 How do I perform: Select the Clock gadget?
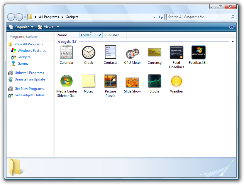pyautogui.click(x=89, y=53)
